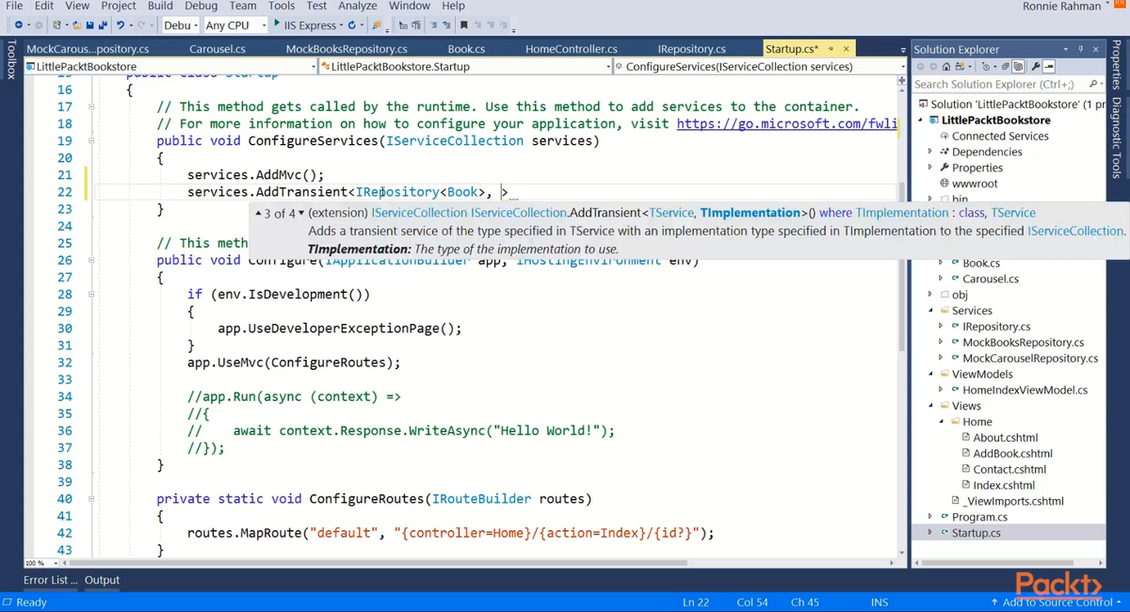Select AddBook.cshtml in Solution Explorer
Viewport: 1130px width, 612px height.
click(x=1012, y=454)
